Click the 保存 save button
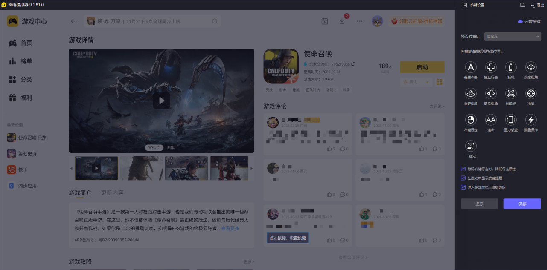Viewport: 547px width, 270px height. click(x=522, y=204)
